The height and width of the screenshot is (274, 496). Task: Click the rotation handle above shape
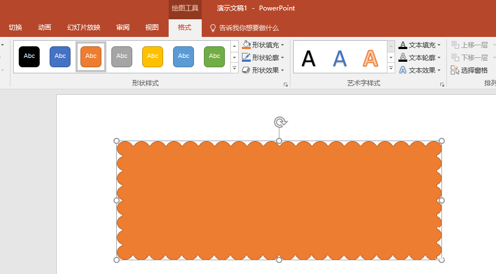tap(280, 122)
